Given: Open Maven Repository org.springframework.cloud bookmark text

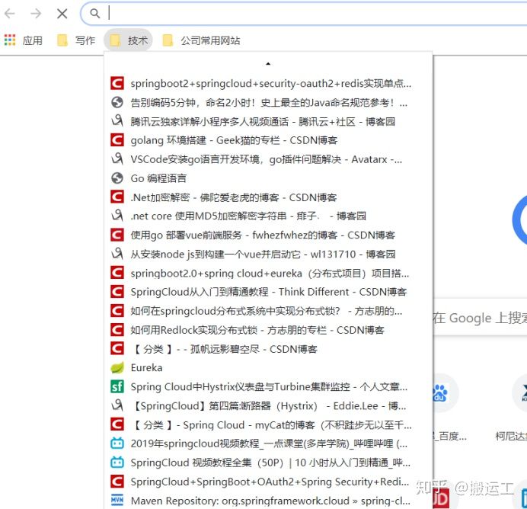Looking at the screenshot, I should [270, 501].
